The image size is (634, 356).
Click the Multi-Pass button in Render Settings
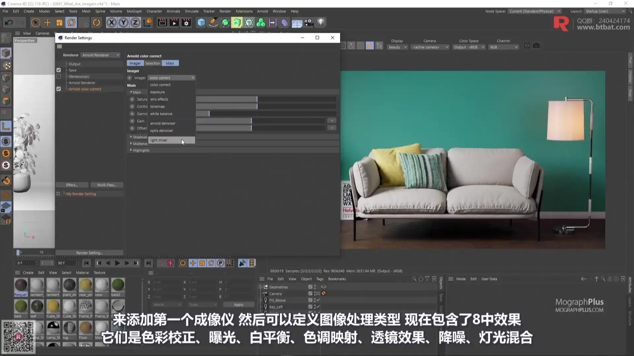click(107, 185)
